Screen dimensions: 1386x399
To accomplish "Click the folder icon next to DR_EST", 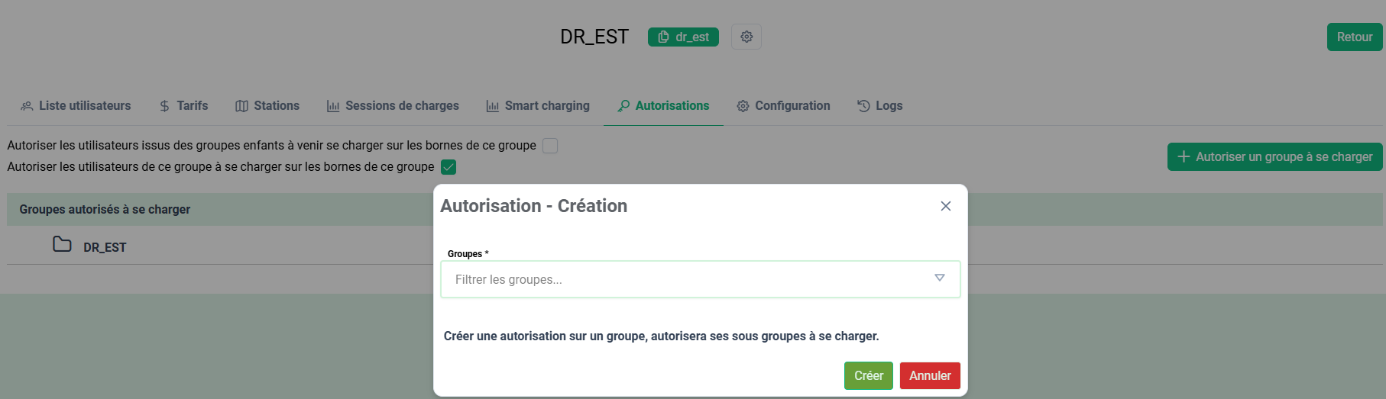I will click(x=62, y=245).
